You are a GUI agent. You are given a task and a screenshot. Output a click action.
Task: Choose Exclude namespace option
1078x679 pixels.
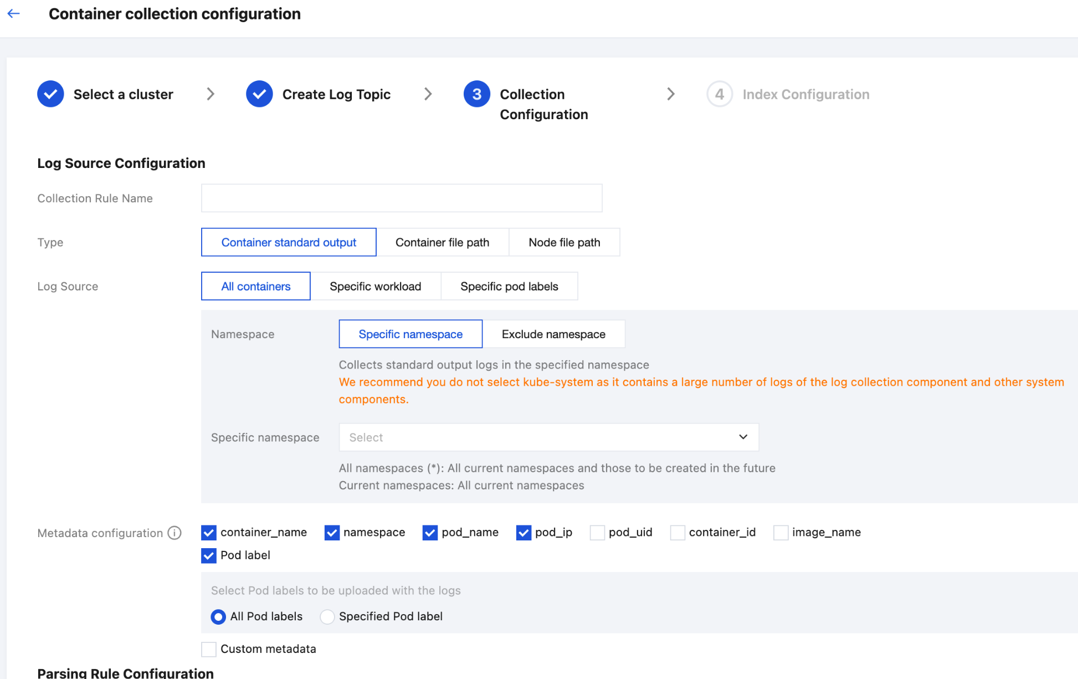click(x=553, y=334)
